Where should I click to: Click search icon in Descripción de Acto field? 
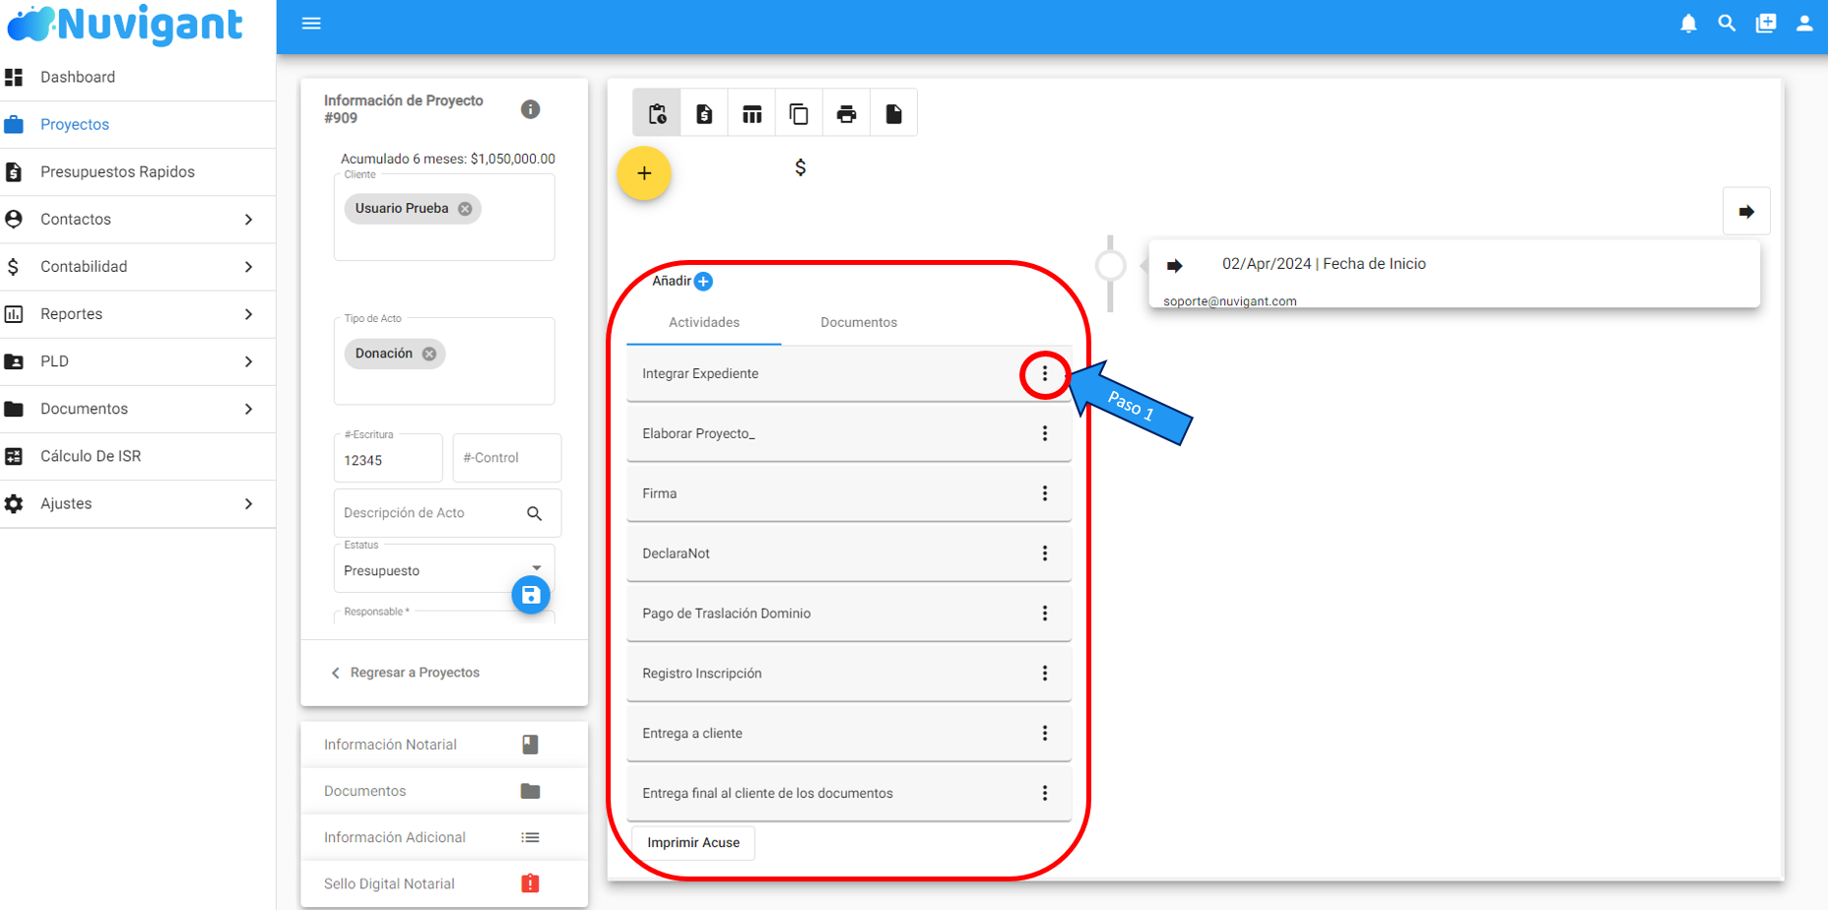tap(535, 513)
